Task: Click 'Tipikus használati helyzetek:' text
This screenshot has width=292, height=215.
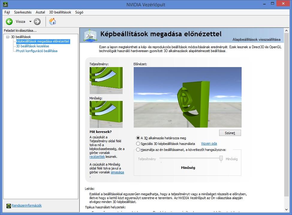Action: click(106, 207)
